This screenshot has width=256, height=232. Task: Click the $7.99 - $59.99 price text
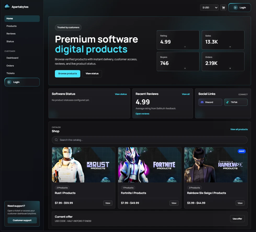(x=64, y=203)
